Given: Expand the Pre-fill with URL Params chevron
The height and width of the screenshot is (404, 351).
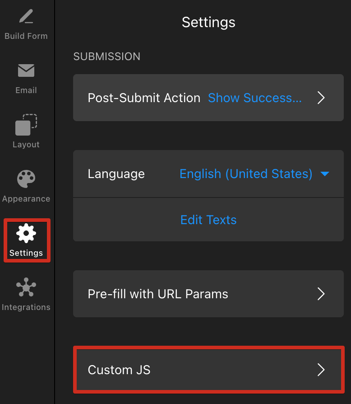Looking at the screenshot, I should click(x=321, y=294).
